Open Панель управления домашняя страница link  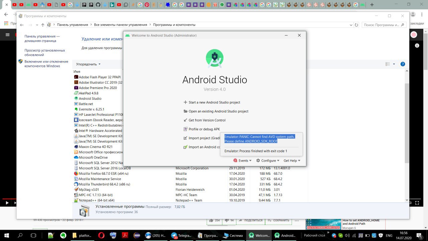[42, 38]
